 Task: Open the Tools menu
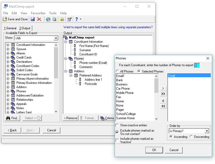[x=53, y=13]
